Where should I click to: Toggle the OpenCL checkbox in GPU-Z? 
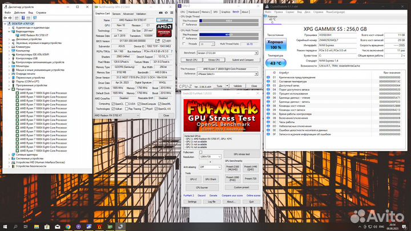click(x=113, y=104)
